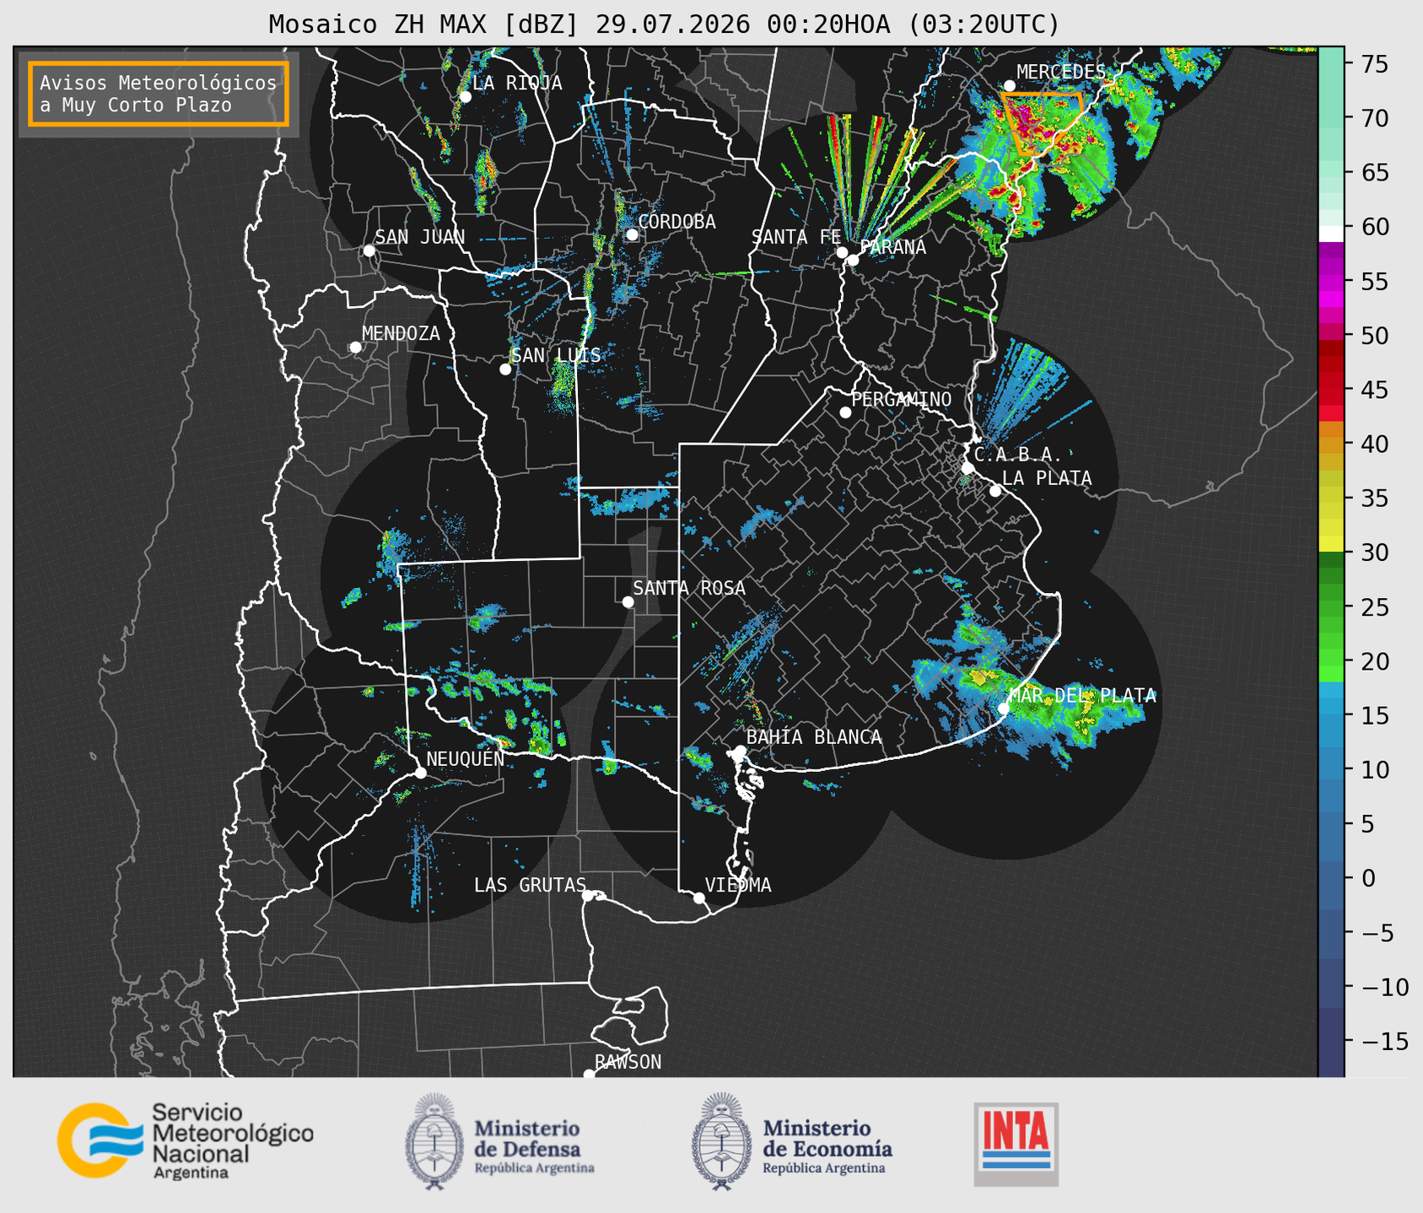This screenshot has width=1423, height=1213.
Task: Click the Viedma city marker
Action: click(x=698, y=898)
